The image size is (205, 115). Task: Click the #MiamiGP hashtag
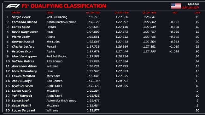pos(190,8)
